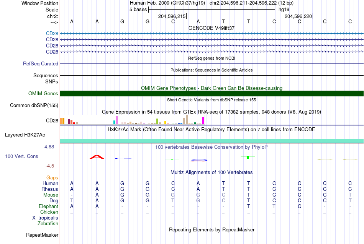
Task: Click the Sequences track label
Action: click(46, 75)
